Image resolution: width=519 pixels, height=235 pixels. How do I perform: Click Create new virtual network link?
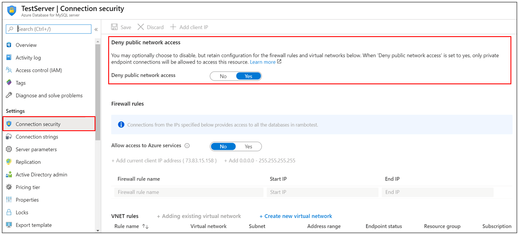296,216
